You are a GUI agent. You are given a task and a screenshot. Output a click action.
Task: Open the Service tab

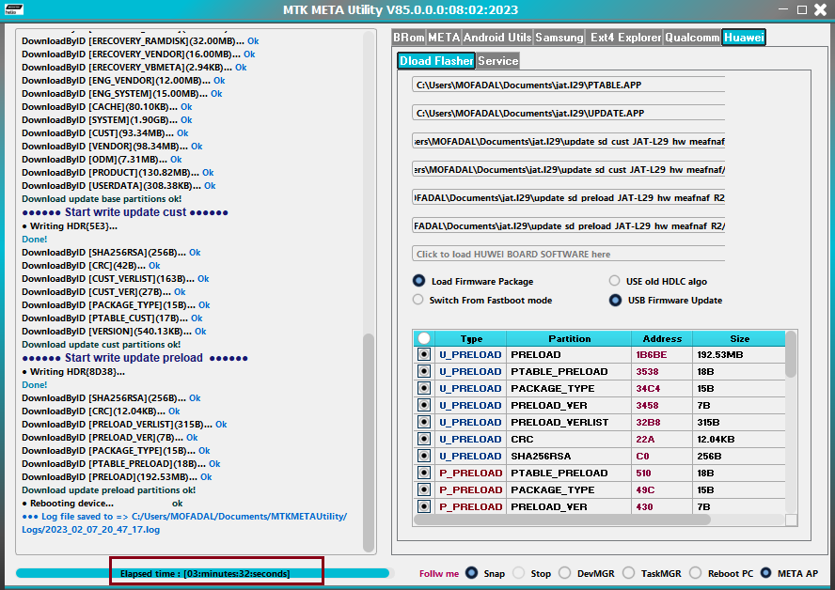[x=497, y=60]
